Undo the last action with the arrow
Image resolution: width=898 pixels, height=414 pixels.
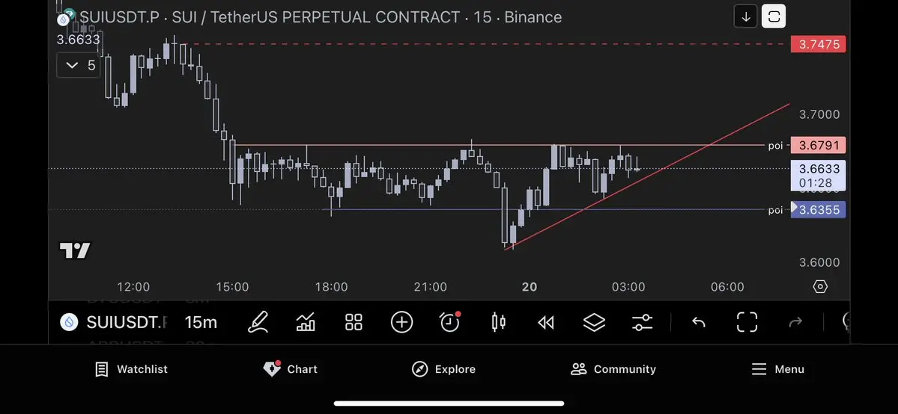click(x=699, y=323)
